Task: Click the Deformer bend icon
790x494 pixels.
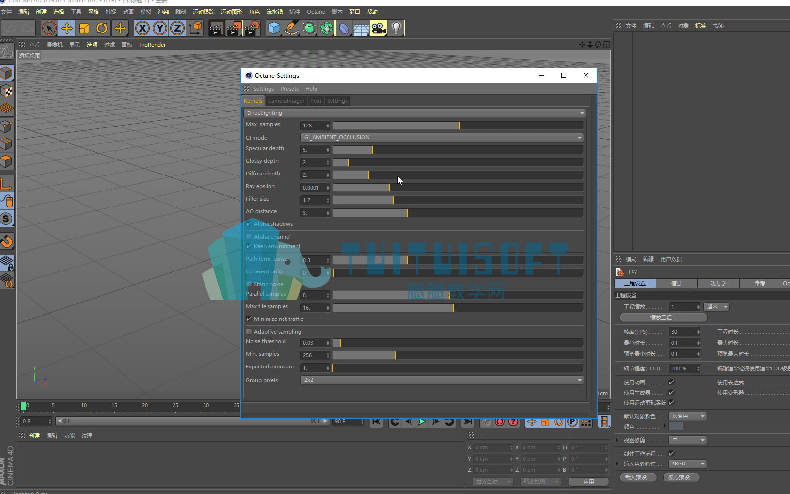Action: pyautogui.click(x=344, y=29)
